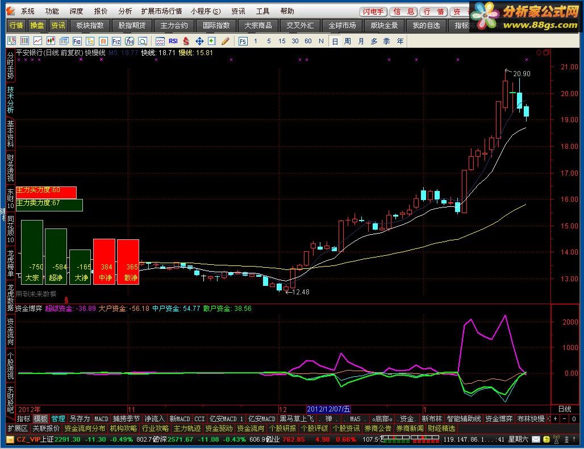Click the green arrow export icon
Screen dimensions: 584x449
click(x=212, y=41)
